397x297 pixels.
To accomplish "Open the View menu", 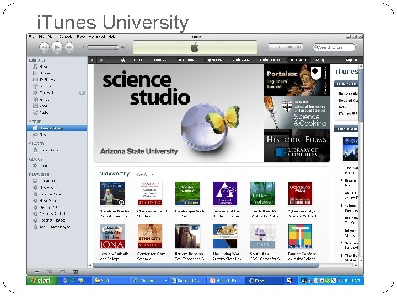I will pos(52,37).
